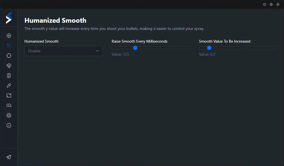Click the screen resize icon in the sidebar

coord(9,95)
